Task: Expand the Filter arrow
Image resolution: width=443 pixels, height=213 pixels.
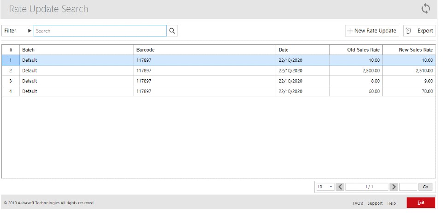Action: [30, 31]
